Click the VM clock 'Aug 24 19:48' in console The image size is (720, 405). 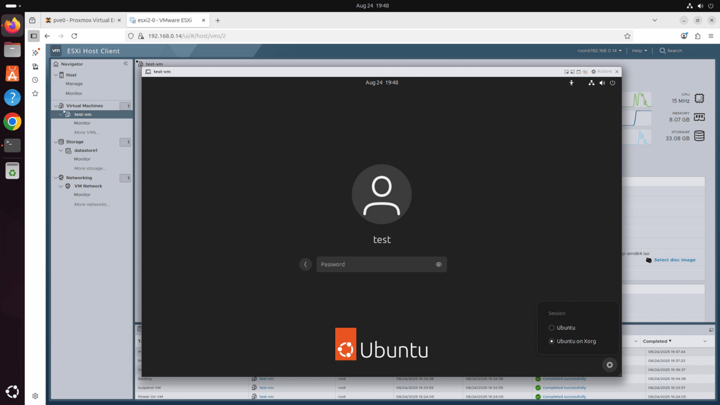coord(381,83)
